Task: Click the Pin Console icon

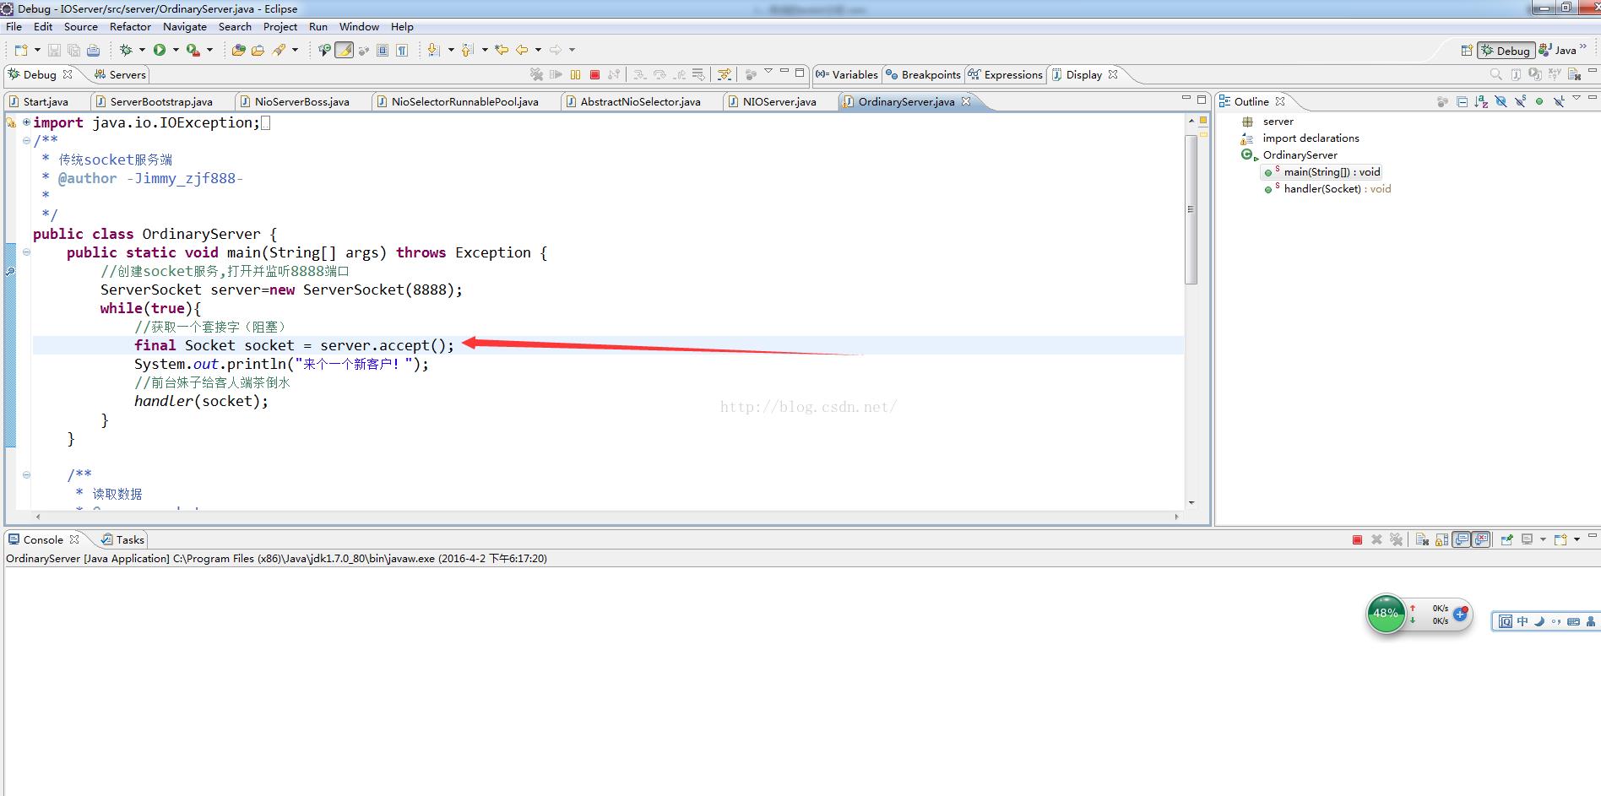Action: pos(1507,539)
